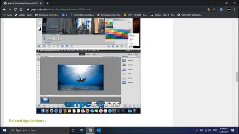Open the Facebook 'a' bookmark
239x134 pixels.
click(65, 15)
